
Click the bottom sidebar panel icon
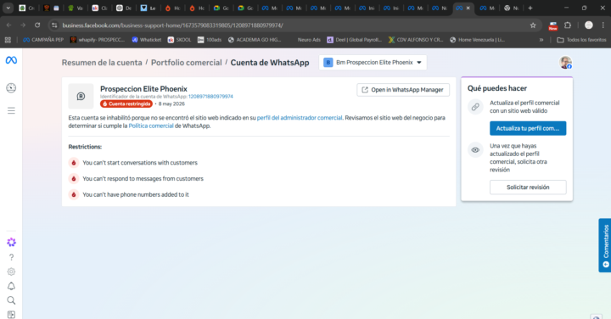(x=11, y=314)
